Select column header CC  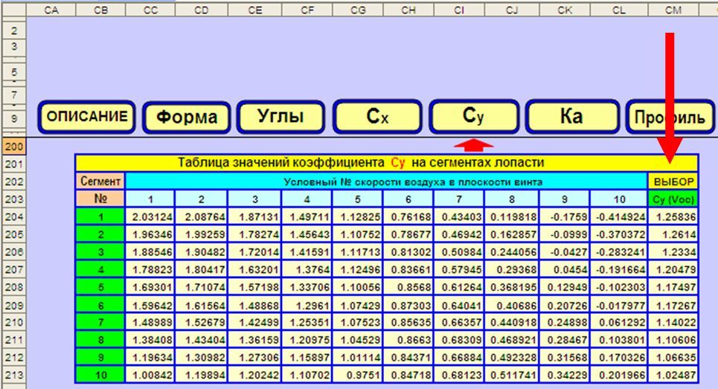click(x=150, y=10)
